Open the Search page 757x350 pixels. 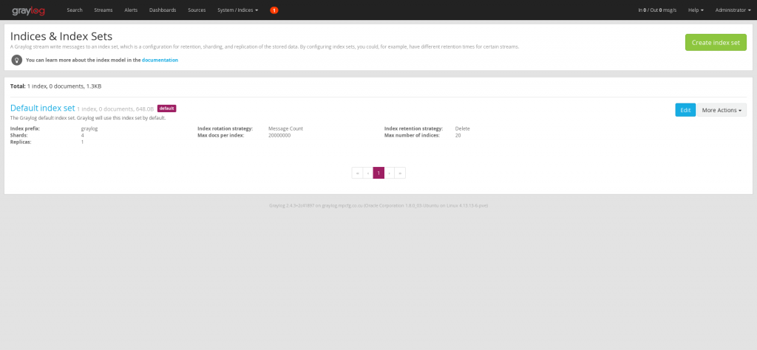pyautogui.click(x=75, y=10)
